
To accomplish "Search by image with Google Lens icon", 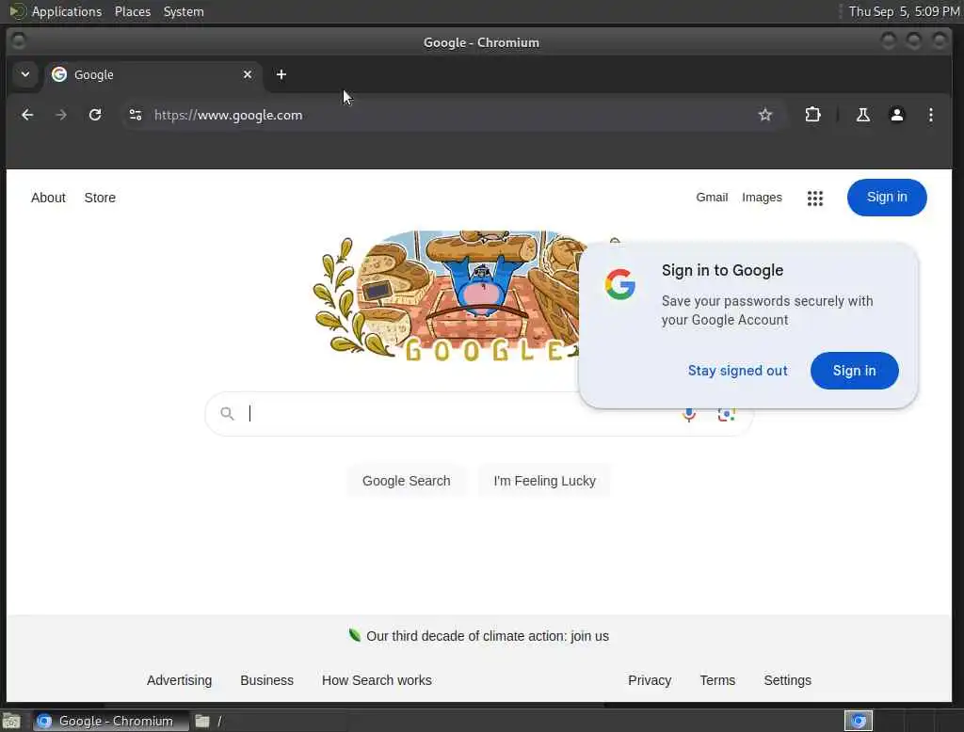I will click(726, 416).
